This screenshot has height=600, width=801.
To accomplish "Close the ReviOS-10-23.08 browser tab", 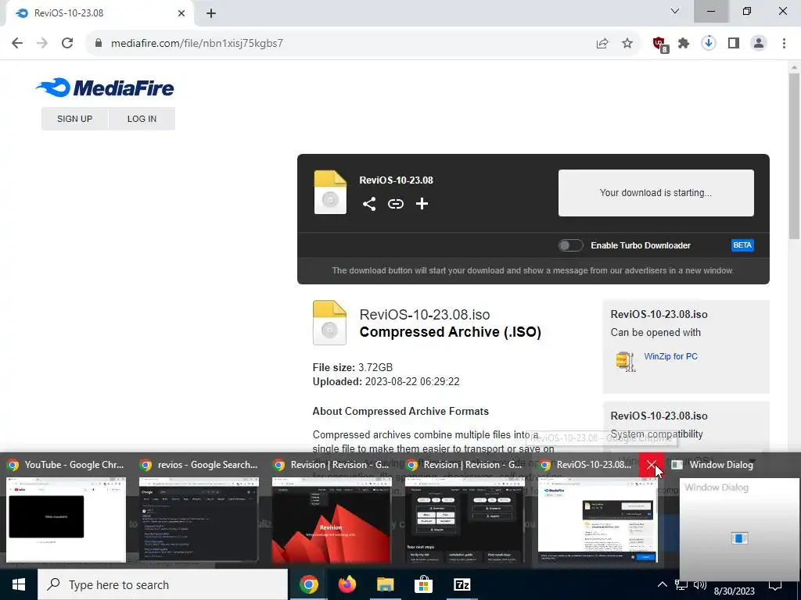I will click(181, 13).
